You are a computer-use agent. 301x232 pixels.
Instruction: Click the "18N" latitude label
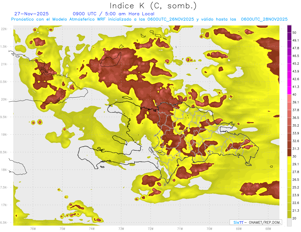pos(4,170)
